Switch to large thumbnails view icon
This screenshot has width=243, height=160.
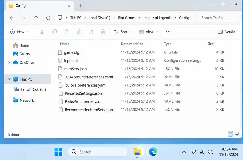(237, 134)
